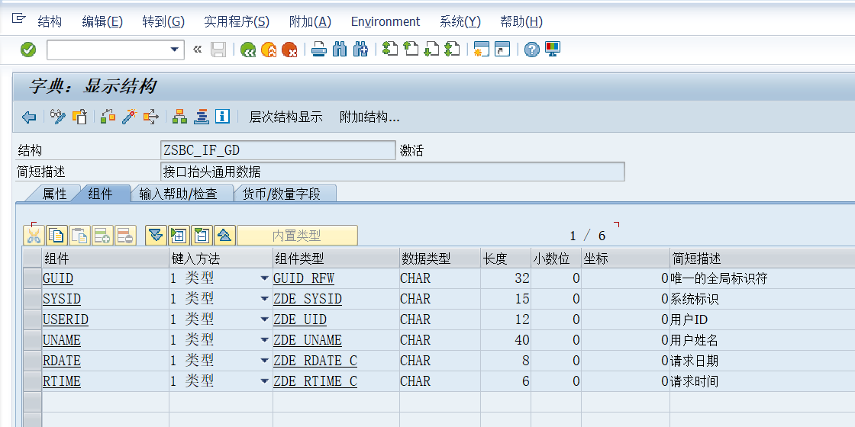The image size is (855, 427).
Task: Open the command field dropdown arrow
Action: point(175,50)
